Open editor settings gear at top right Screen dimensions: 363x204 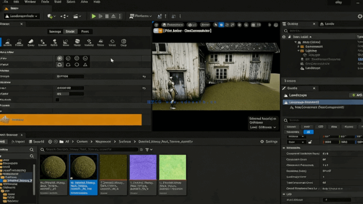pos(360,16)
